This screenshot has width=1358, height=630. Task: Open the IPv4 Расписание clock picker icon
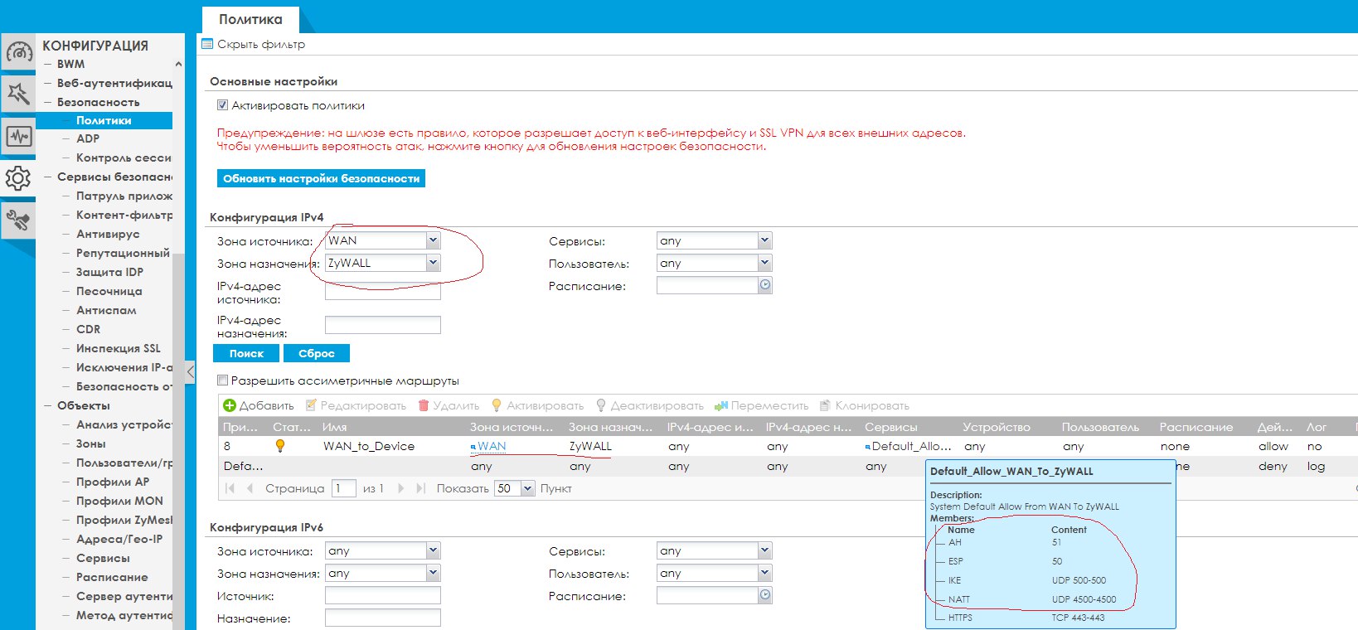click(x=765, y=285)
